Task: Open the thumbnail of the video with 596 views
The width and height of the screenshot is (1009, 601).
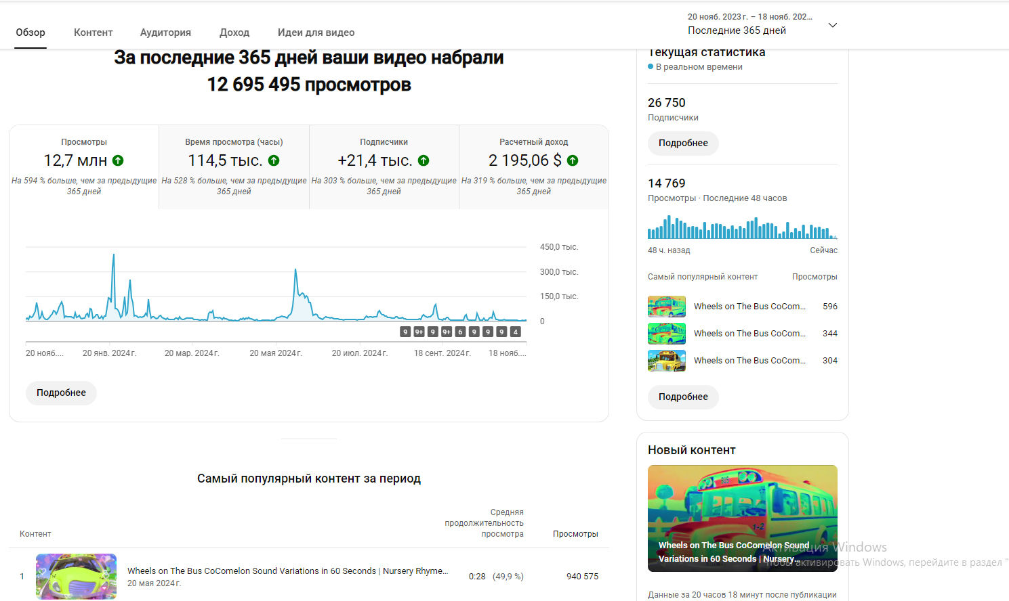Action: 667,307
